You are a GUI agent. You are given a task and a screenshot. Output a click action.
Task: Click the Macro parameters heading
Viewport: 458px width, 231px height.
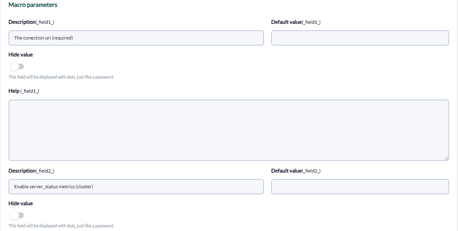pyautogui.click(x=33, y=5)
